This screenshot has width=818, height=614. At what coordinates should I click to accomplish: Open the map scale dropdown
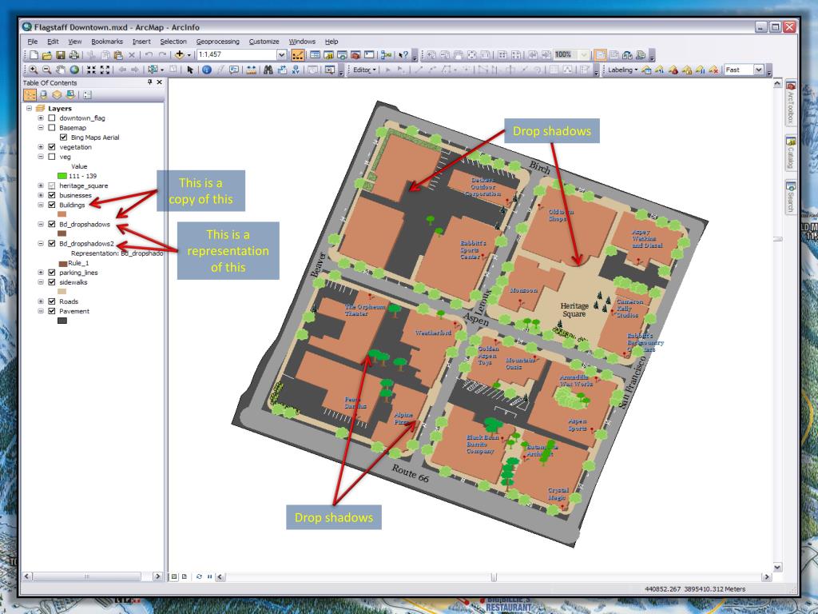tap(281, 55)
